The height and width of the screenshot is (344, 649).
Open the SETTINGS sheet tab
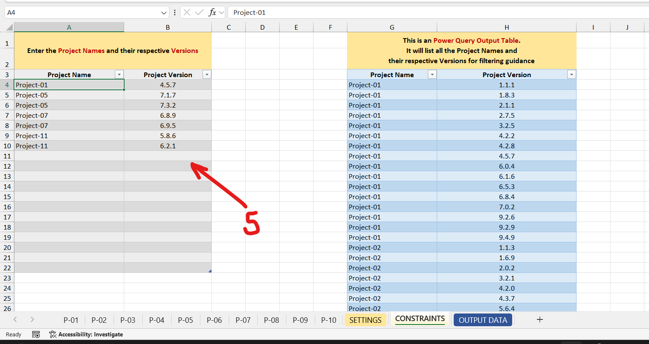[x=366, y=320]
